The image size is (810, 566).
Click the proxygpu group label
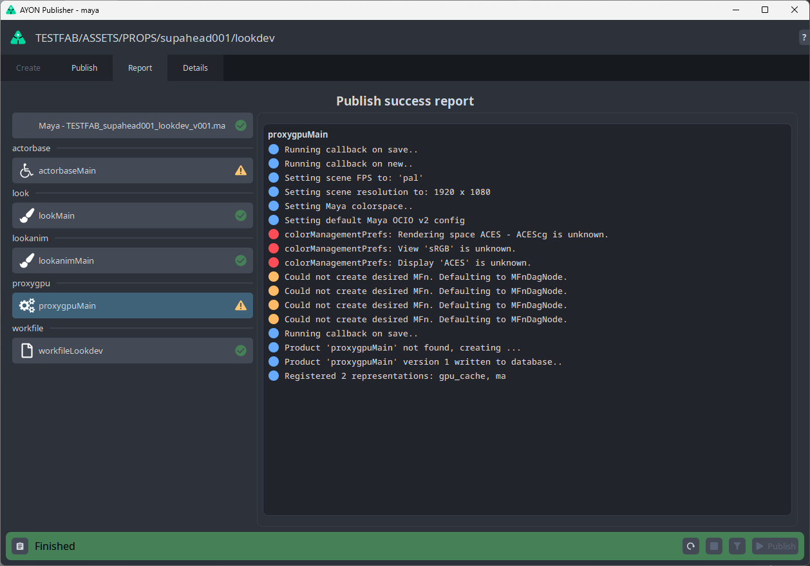(x=31, y=283)
